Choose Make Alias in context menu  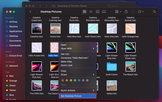tap(78, 61)
